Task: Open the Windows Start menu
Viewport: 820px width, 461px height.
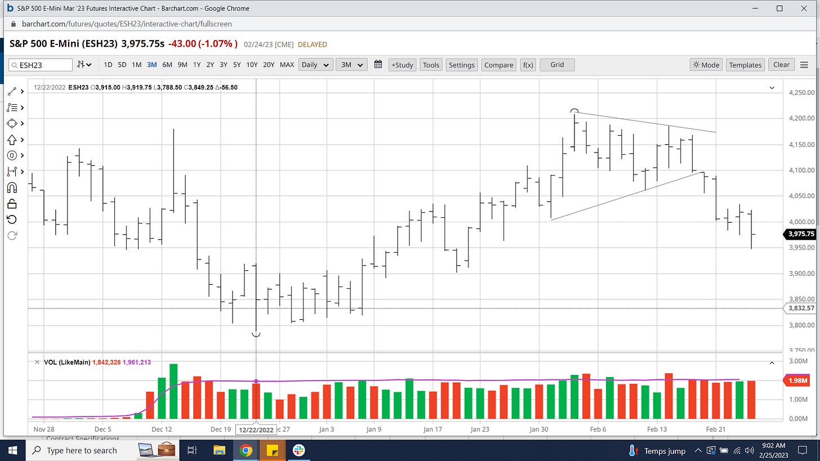Action: 13,450
